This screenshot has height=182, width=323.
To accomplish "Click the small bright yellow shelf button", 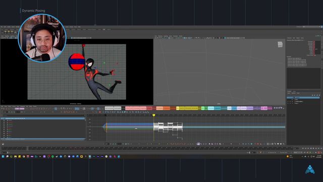I will coord(178,108).
